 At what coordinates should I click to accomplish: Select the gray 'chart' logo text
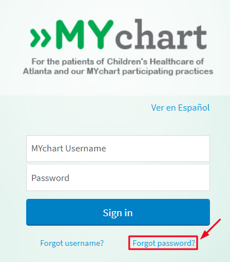click(161, 34)
